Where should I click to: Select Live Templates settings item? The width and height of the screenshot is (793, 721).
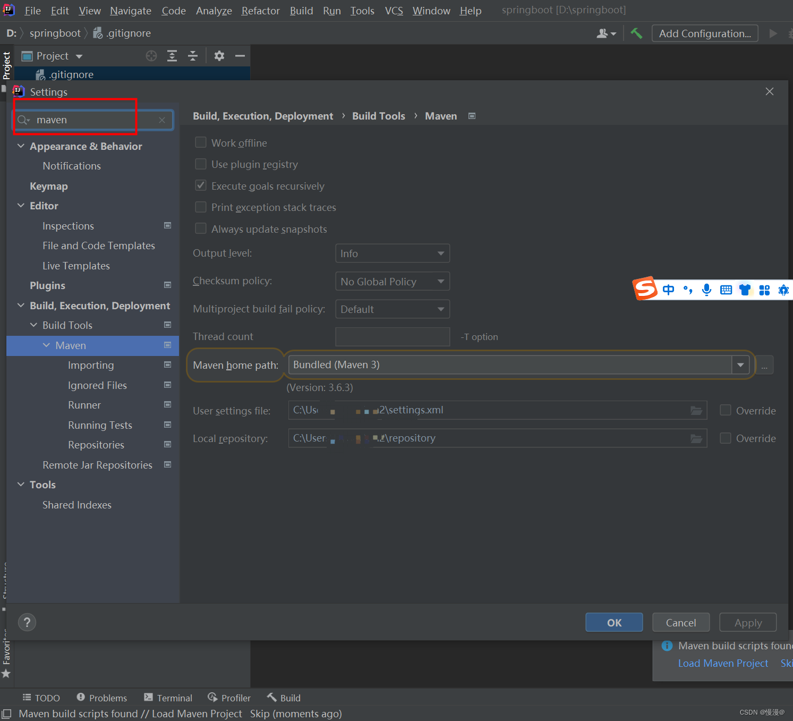(76, 266)
